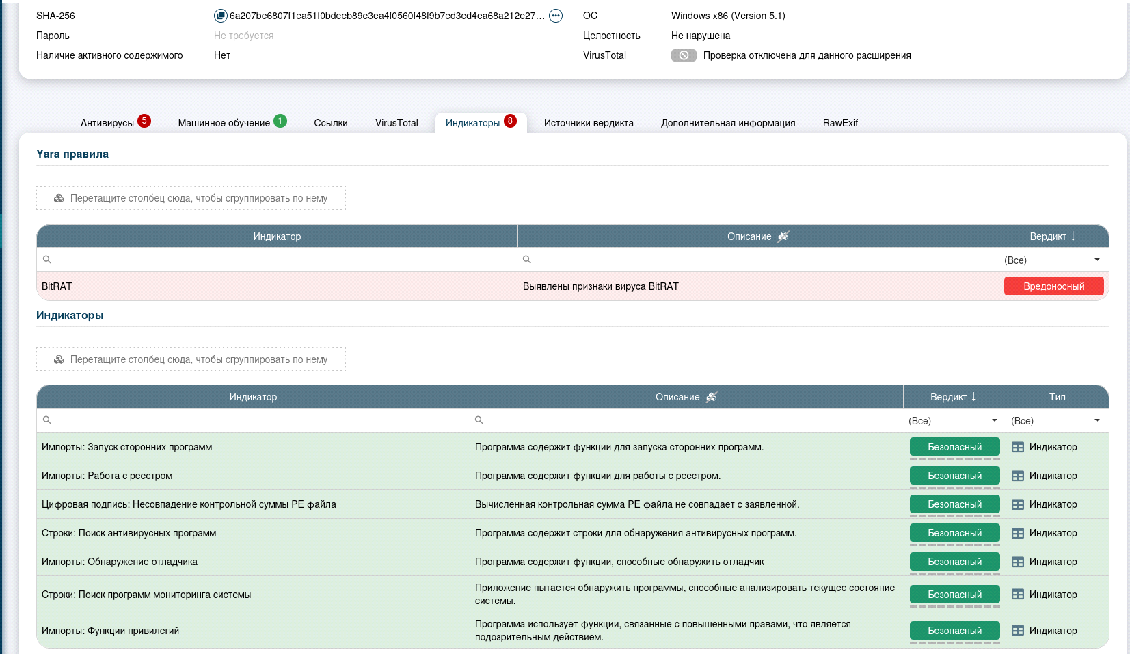
Task: Click the filter icon in Yara Описание header
Action: pos(783,236)
